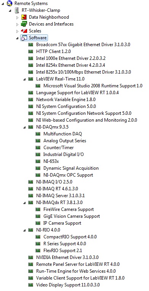Click the Video Display Support chip icon
149x291 pixels.
[x=31, y=285]
